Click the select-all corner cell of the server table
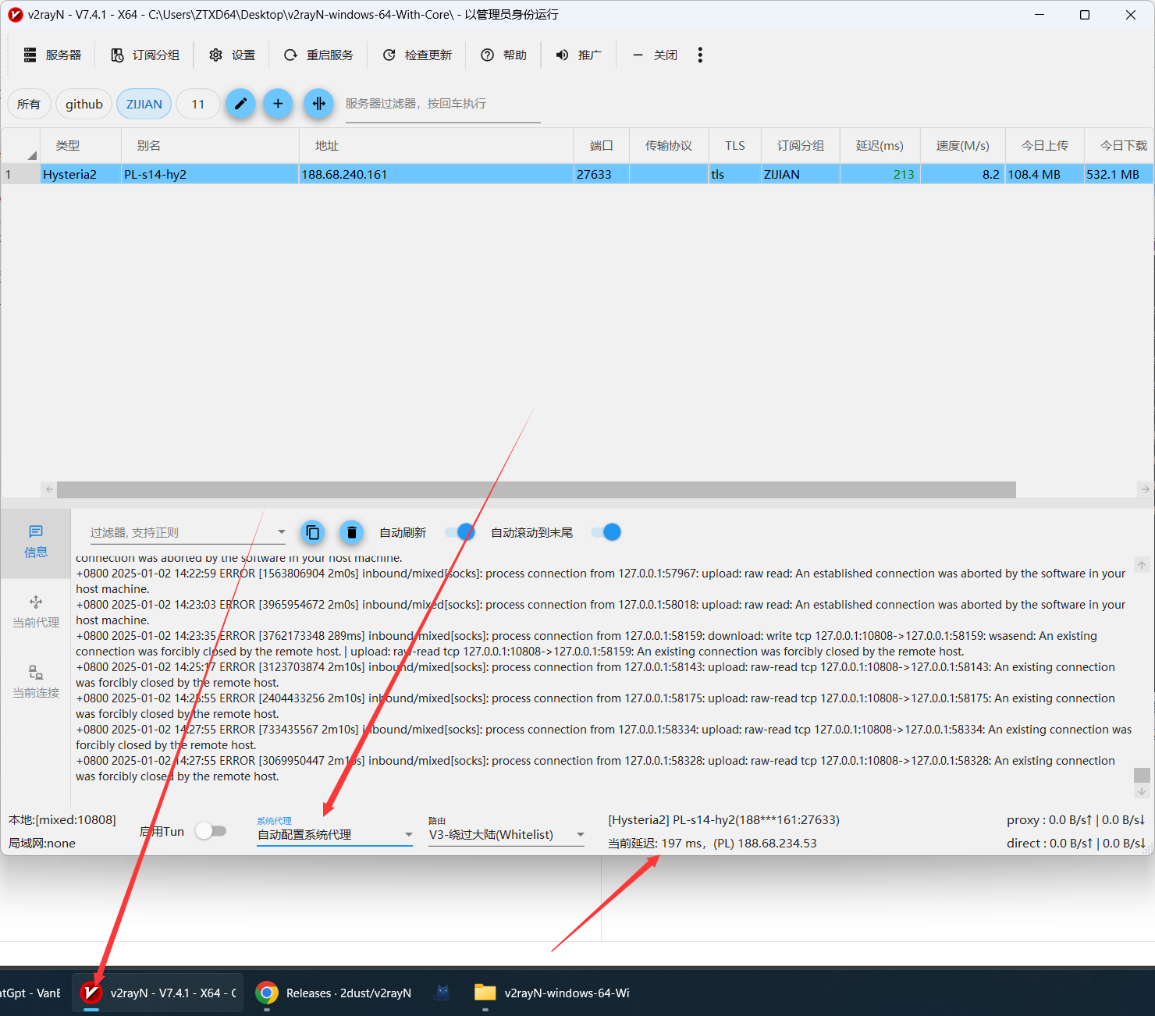 pyautogui.click(x=20, y=146)
